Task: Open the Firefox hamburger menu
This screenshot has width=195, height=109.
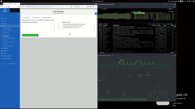Action: tap(96, 7)
